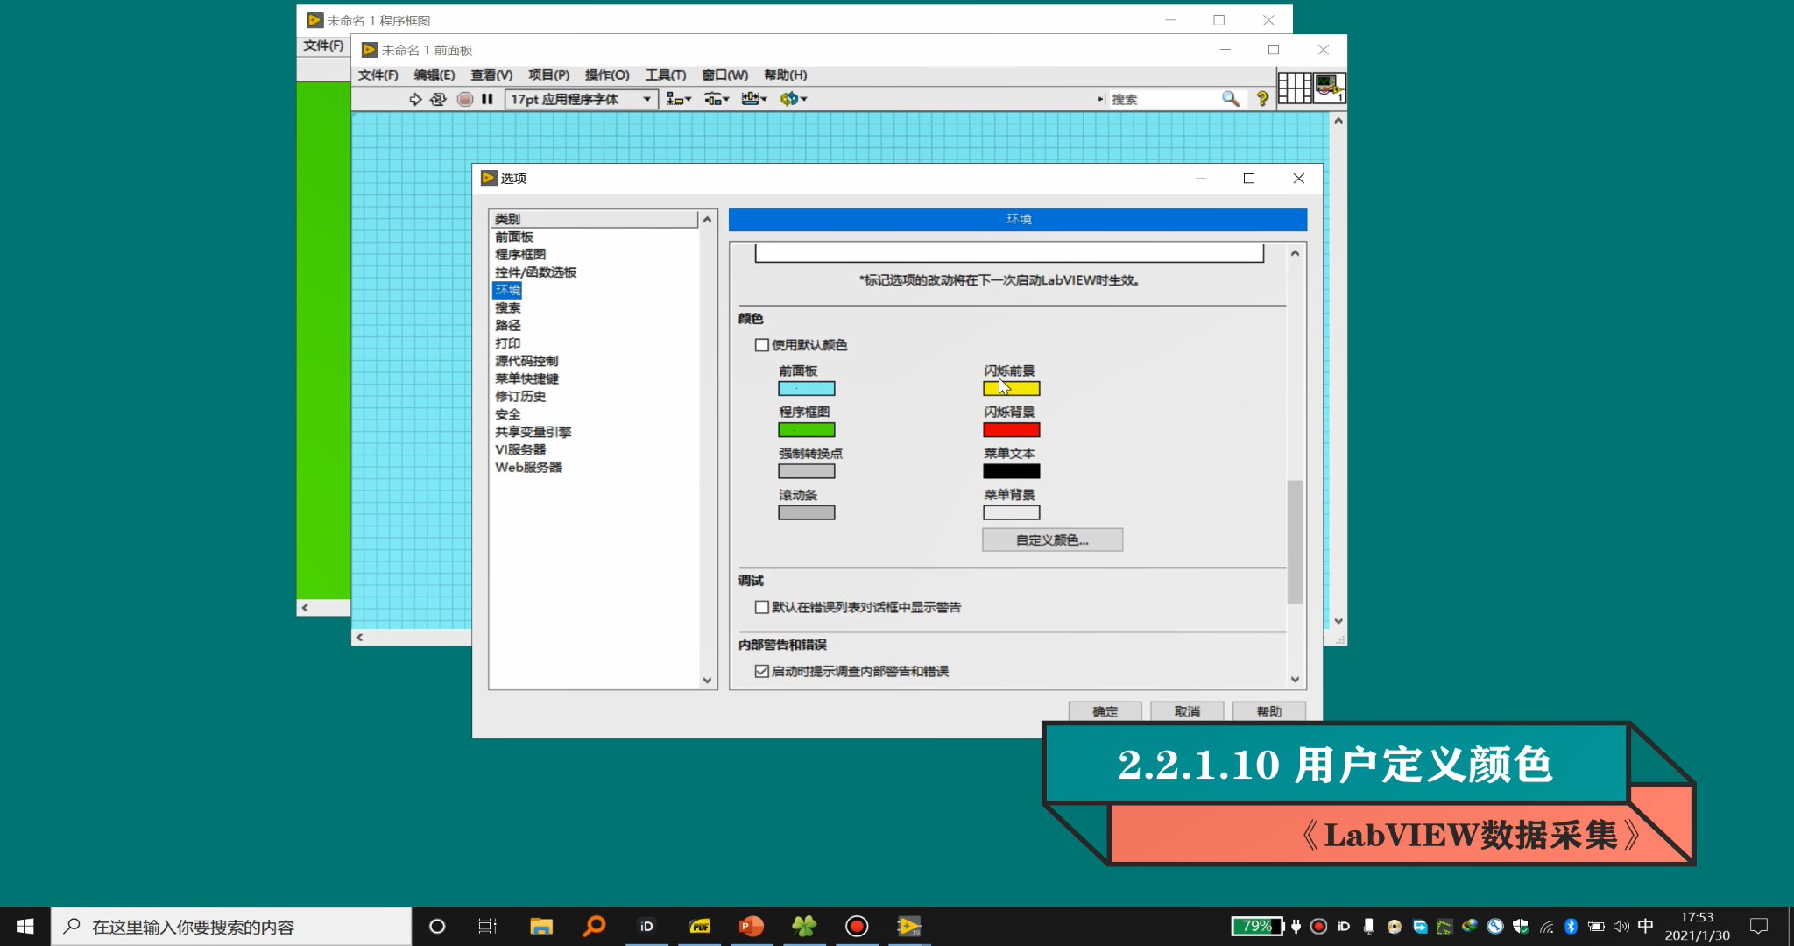Click the 确定 button
The height and width of the screenshot is (946, 1794).
(x=1105, y=711)
